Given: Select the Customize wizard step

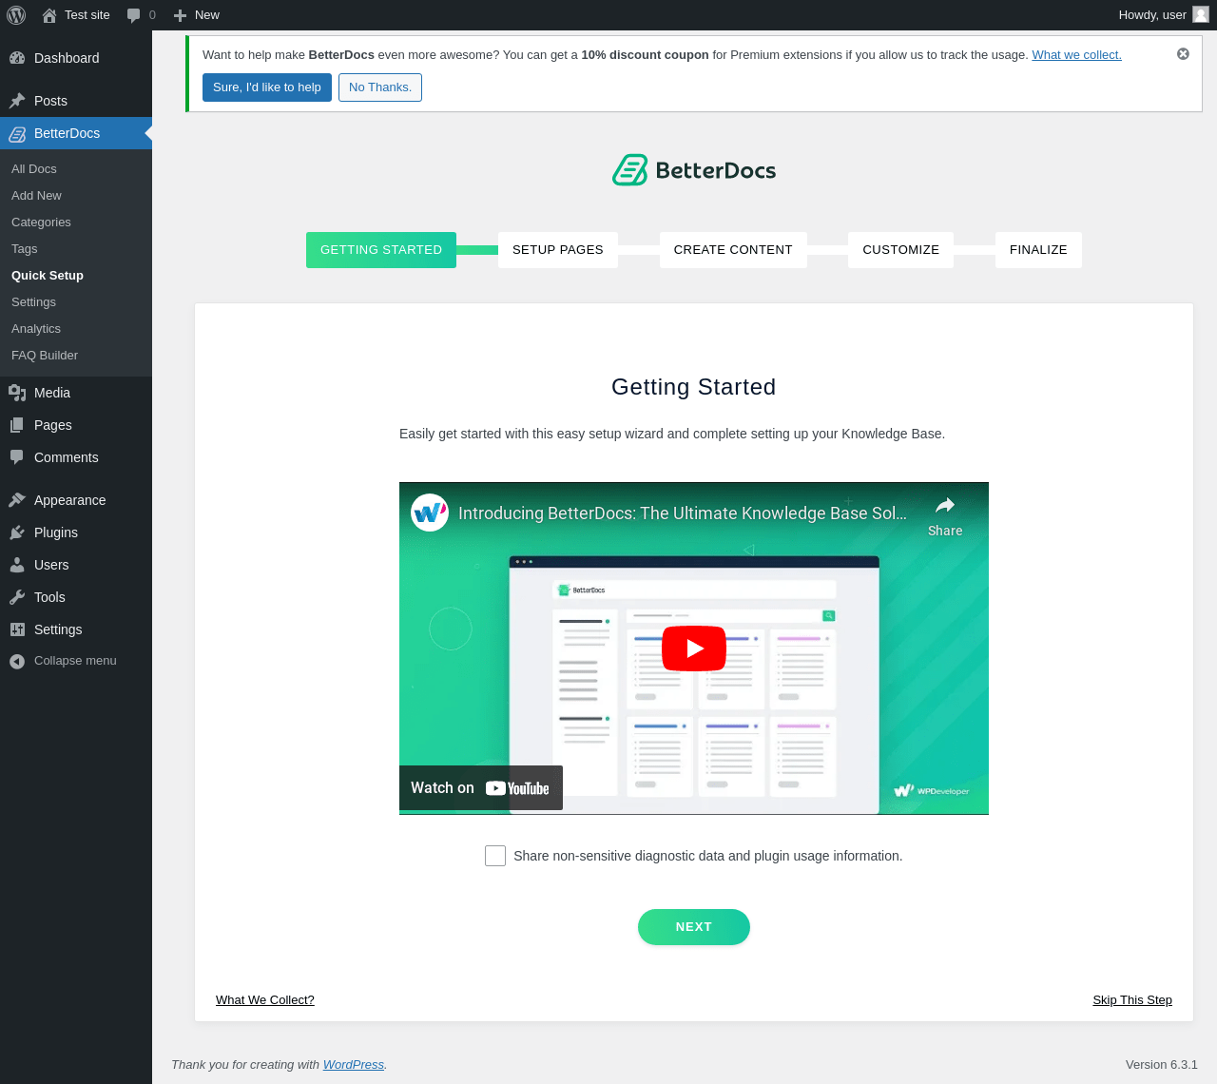Looking at the screenshot, I should point(901,250).
